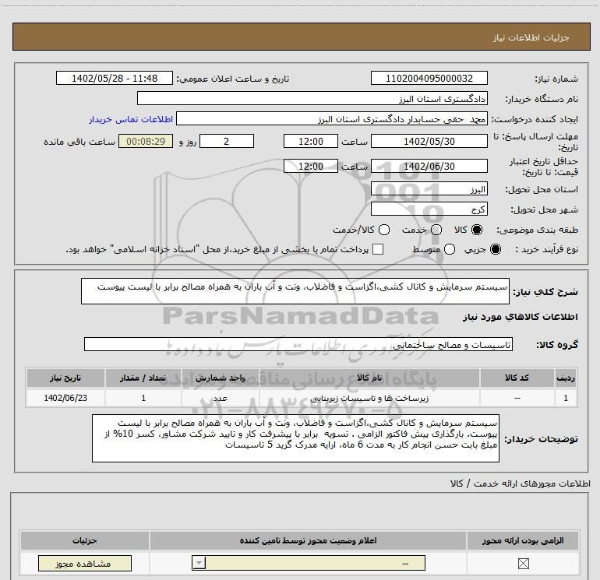600x580 pixels.
Task: Click the need number field 1102004095000032
Action: [429, 78]
